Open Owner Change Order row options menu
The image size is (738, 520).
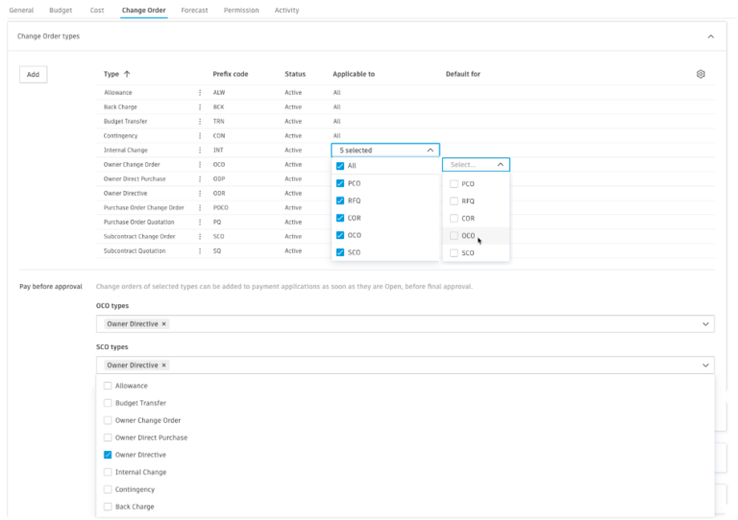[x=200, y=164]
